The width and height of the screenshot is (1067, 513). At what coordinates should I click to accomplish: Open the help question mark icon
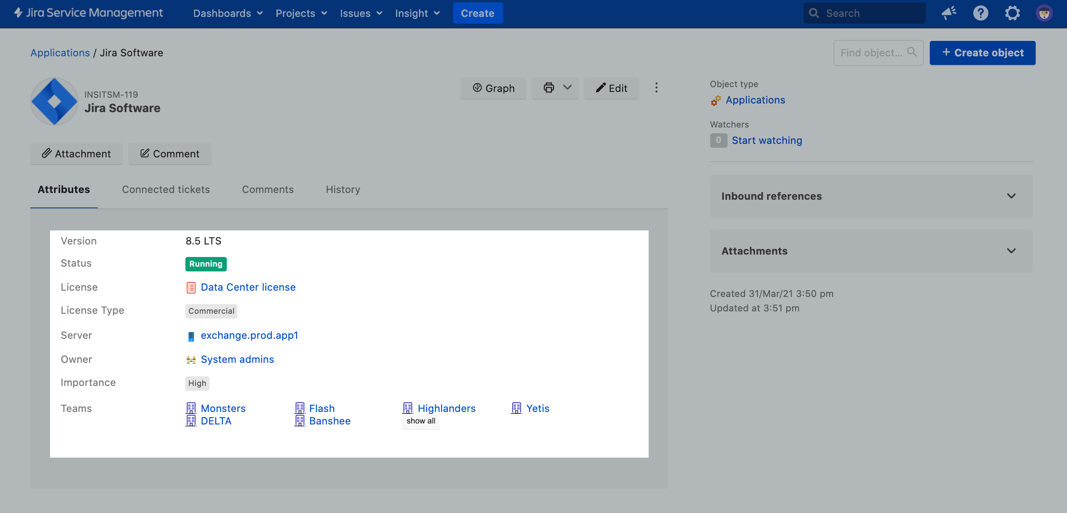pyautogui.click(x=980, y=13)
